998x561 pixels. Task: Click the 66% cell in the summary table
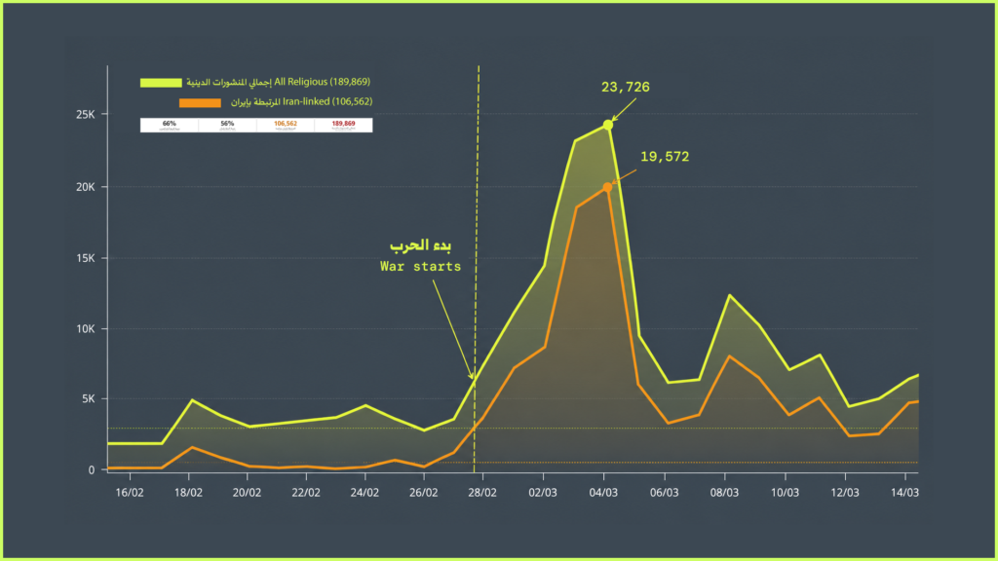pyautogui.click(x=170, y=125)
